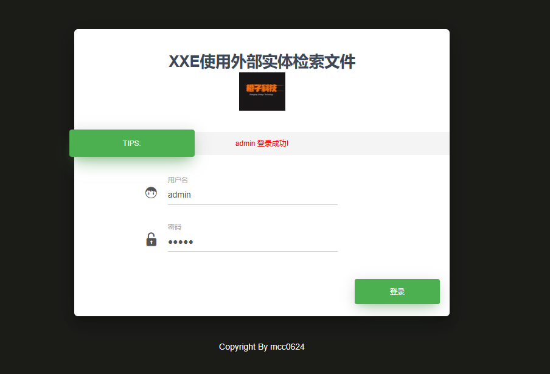Viewport: 550px width, 374px height.
Task: Click the gray tips bar right of the message
Action: 368,144
